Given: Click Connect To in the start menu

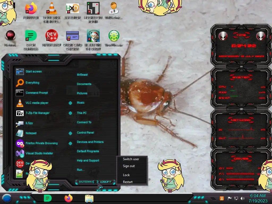Looking at the screenshot, I should pyautogui.click(x=84, y=122).
